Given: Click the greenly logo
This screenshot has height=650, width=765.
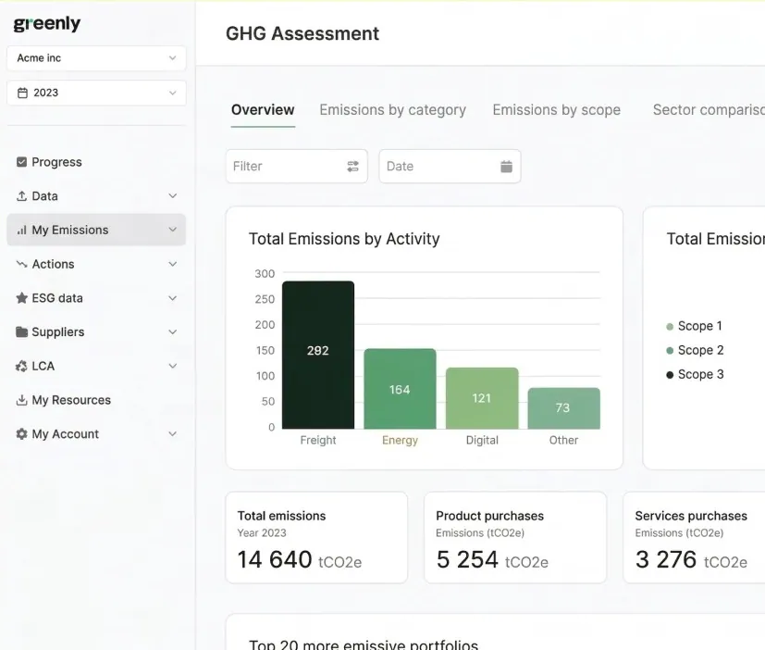Looking at the screenshot, I should coord(47,23).
